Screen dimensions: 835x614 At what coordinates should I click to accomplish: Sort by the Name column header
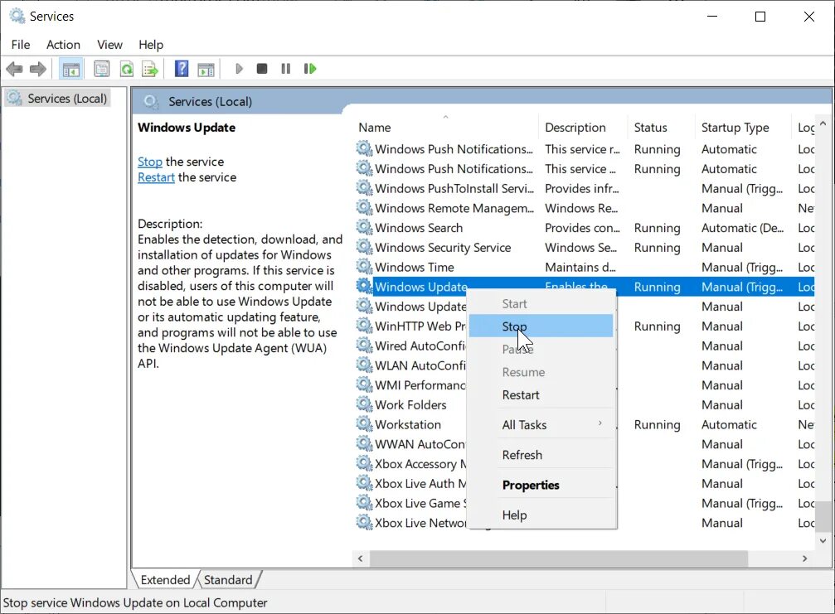[x=446, y=127]
